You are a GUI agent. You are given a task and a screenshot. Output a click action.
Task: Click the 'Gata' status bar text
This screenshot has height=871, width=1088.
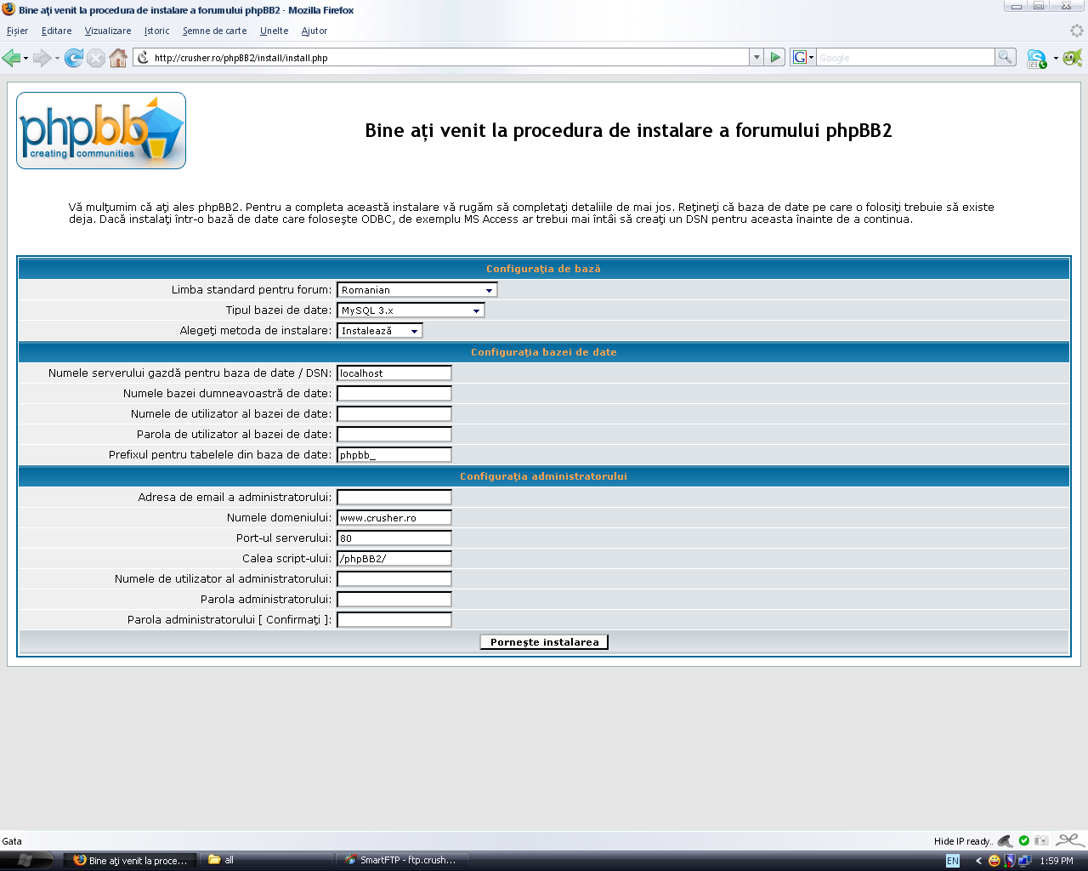(12, 841)
